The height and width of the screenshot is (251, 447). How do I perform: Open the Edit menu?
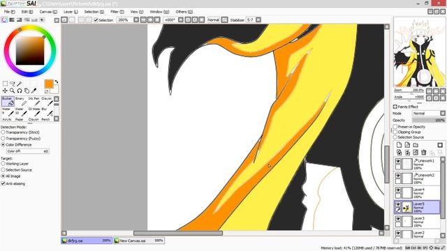(x=27, y=12)
